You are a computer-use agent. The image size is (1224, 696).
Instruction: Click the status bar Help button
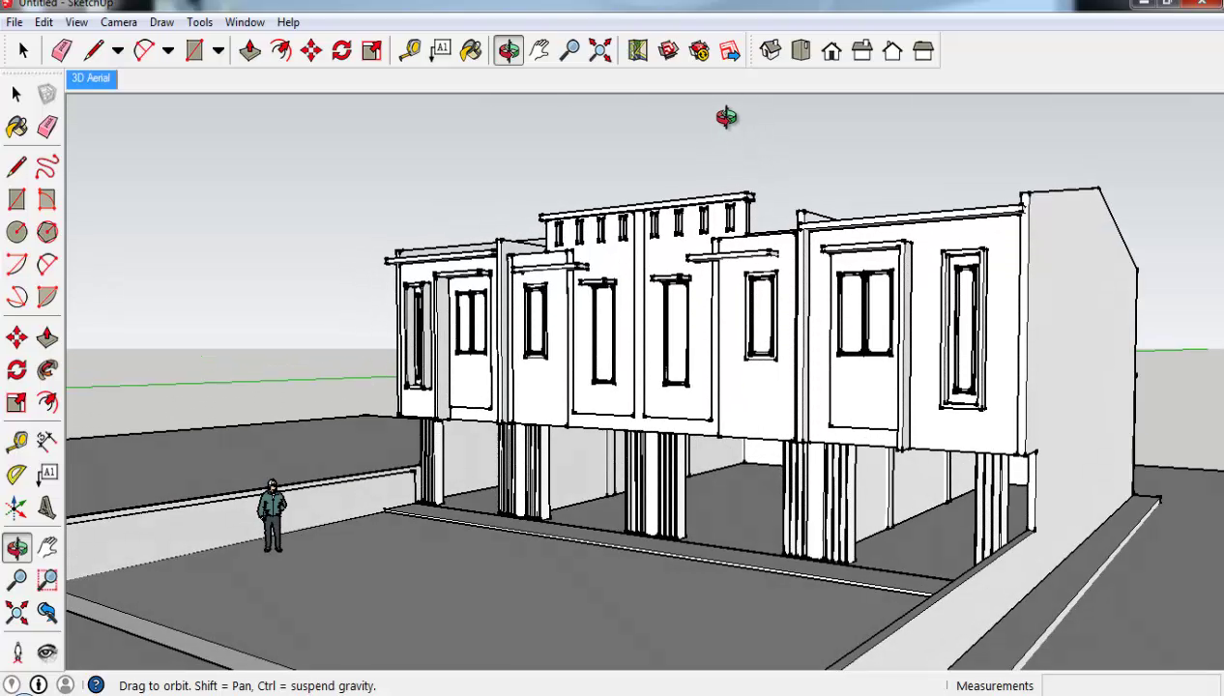pyautogui.click(x=96, y=685)
